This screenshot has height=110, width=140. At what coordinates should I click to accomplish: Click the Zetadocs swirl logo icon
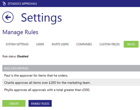[4, 4]
